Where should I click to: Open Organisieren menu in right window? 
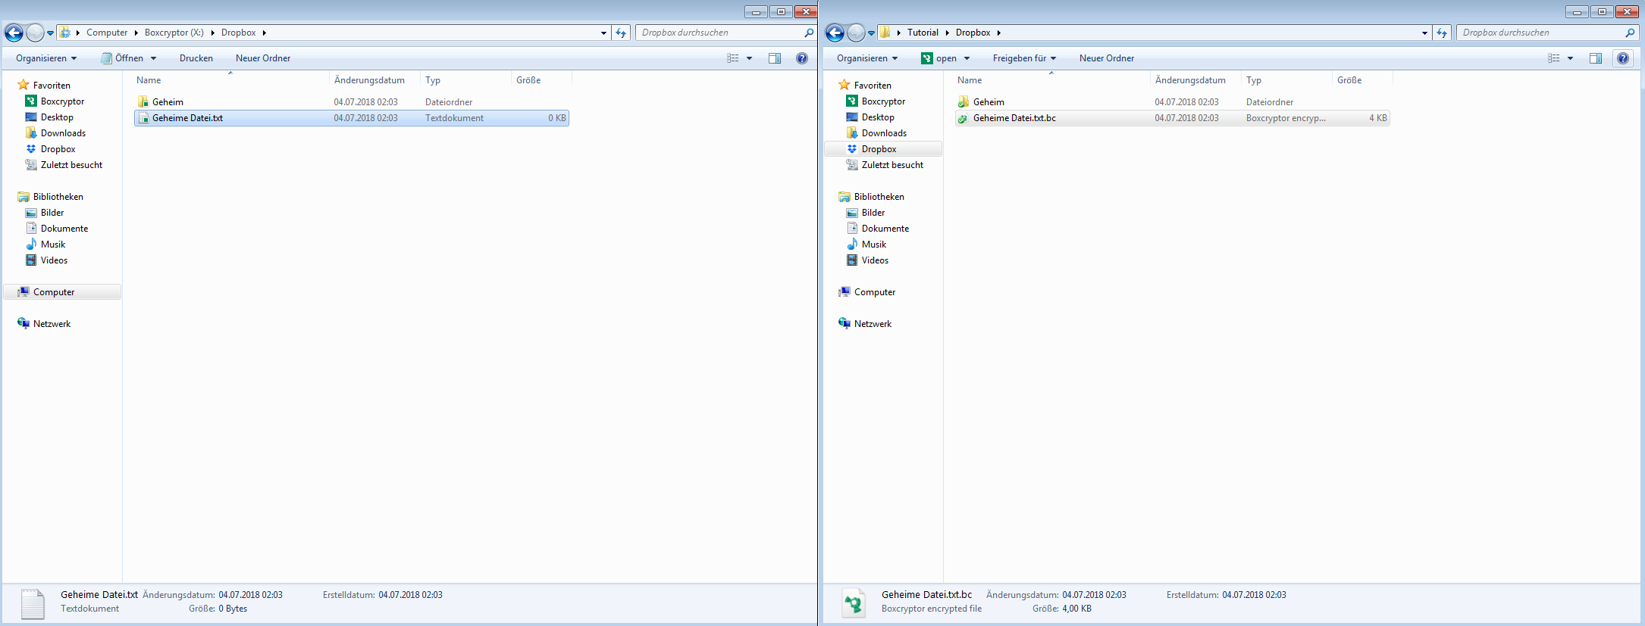click(x=867, y=58)
